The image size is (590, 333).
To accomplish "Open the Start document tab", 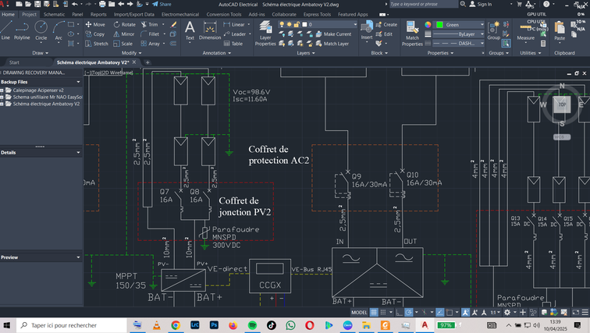I will coord(14,62).
